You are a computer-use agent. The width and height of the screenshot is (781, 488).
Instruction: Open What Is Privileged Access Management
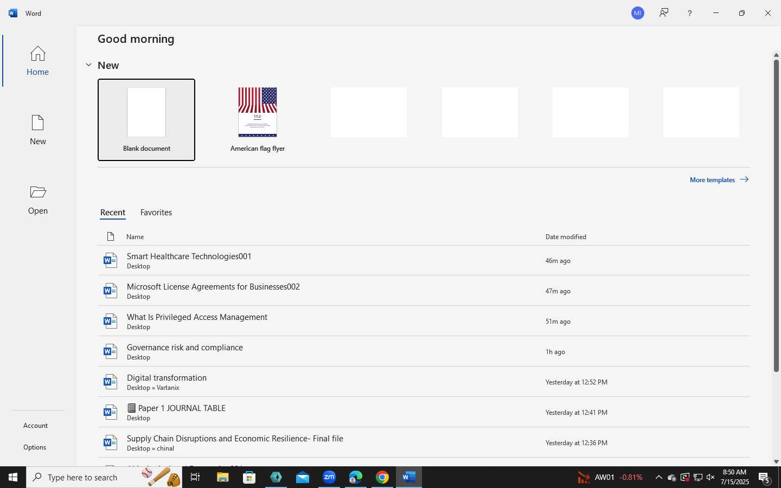[x=424, y=321]
